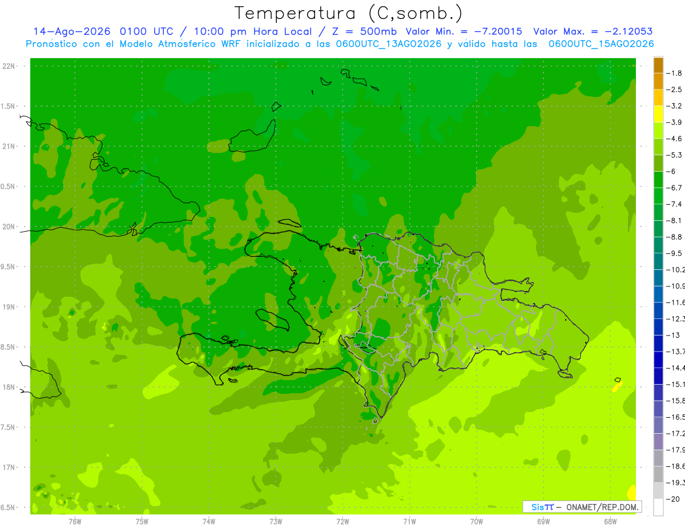
Task: Click the "-13.7" colorbar value
Action: click(x=676, y=351)
